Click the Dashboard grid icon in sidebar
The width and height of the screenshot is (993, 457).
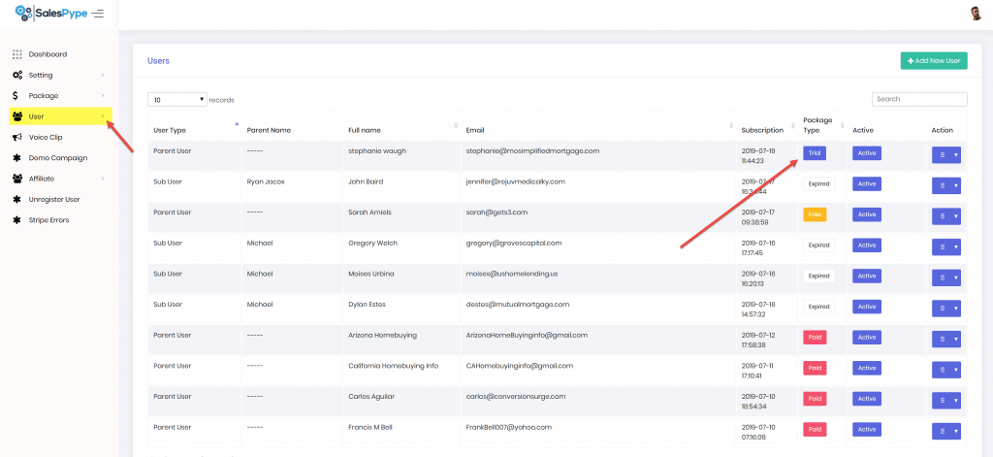click(17, 54)
